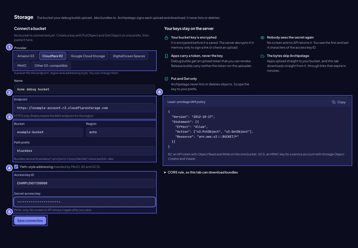Choose Google Cloud Storage as provider
The image size is (358, 248).
pos(88,56)
